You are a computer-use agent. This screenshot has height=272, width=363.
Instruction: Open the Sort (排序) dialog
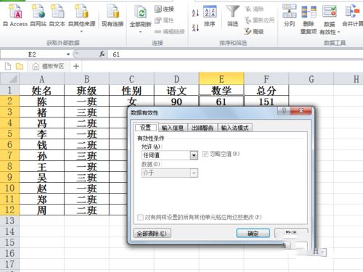(x=210, y=16)
